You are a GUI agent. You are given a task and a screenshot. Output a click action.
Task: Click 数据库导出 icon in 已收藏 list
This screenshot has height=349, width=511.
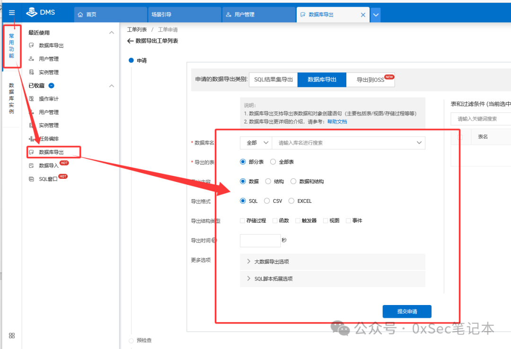pos(31,152)
